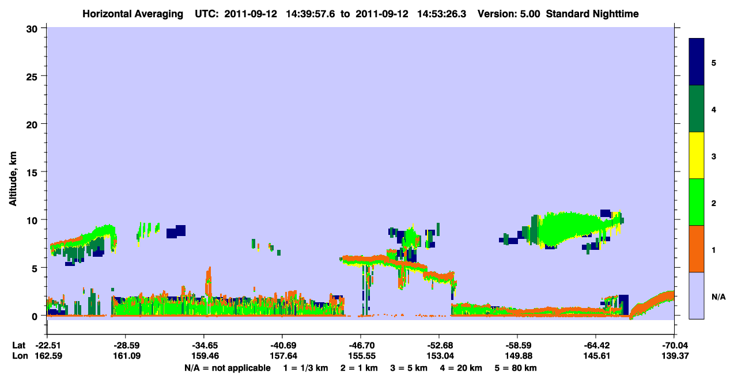
Task: Click the y-axis tick label 10
Action: [x=33, y=220]
